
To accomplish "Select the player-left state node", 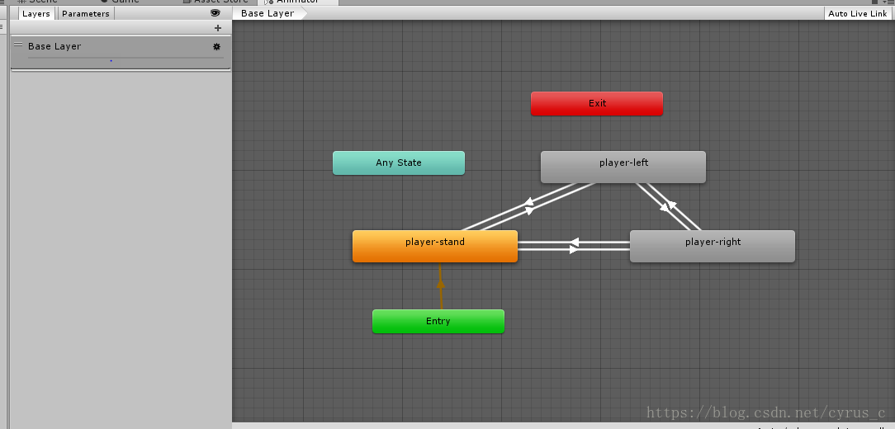I will [x=623, y=167].
